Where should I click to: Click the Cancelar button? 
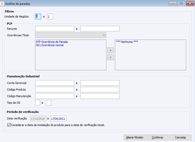(x=180, y=137)
